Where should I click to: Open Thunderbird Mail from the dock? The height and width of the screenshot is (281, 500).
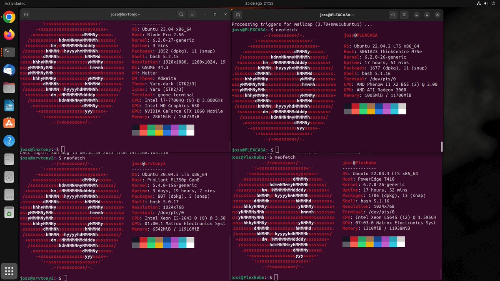9,70
